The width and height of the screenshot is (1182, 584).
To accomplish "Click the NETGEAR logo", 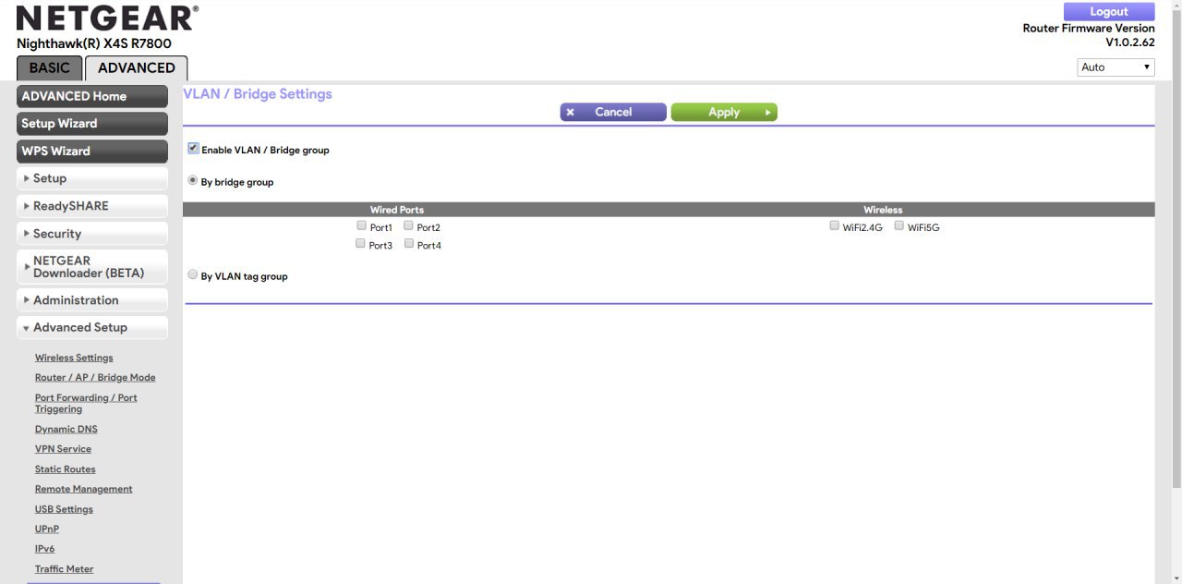I will tap(107, 18).
